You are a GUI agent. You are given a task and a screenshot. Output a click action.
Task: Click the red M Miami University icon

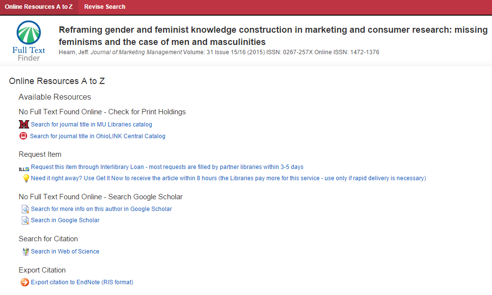pyautogui.click(x=24, y=125)
